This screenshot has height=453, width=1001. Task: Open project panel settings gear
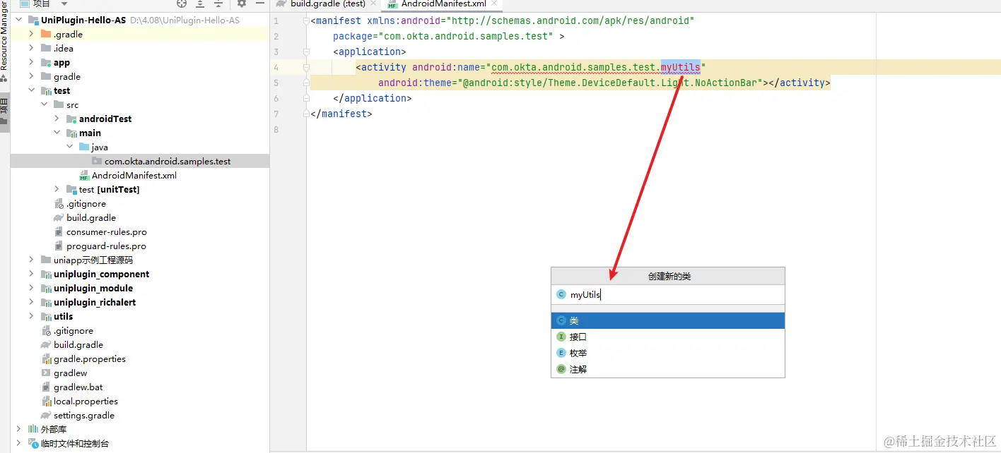(242, 4)
